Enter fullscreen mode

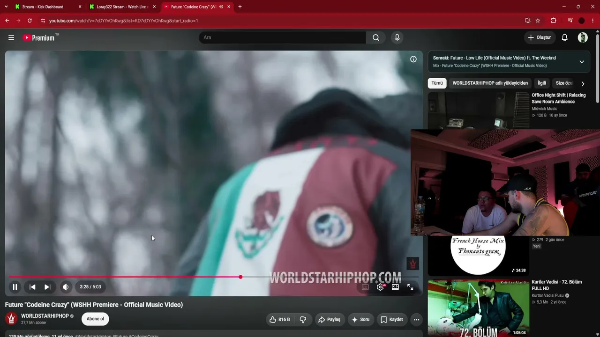(x=410, y=287)
